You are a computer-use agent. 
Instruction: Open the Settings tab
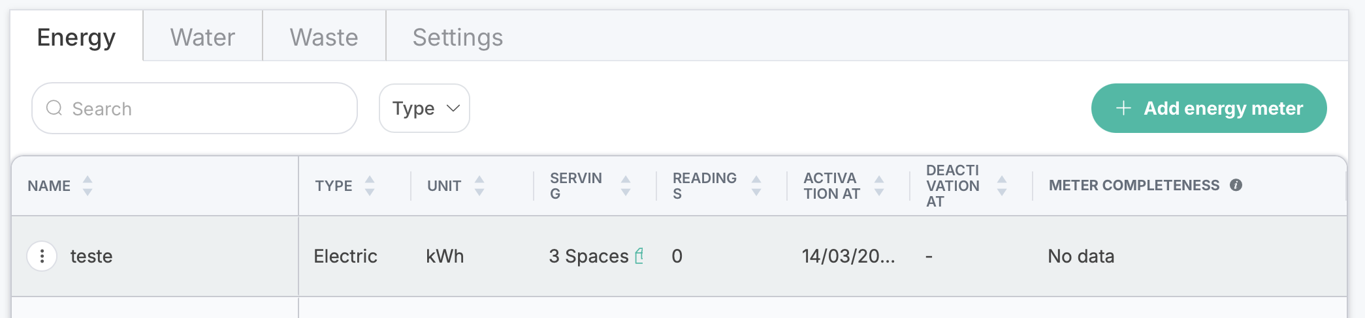(x=458, y=36)
